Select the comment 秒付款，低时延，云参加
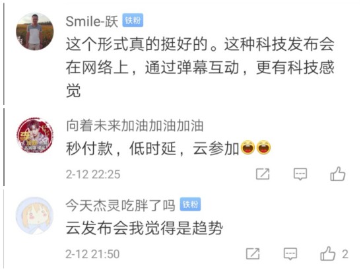This screenshot has height=272, width=363. coord(168,149)
